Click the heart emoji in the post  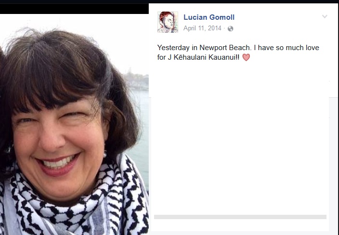[246, 57]
